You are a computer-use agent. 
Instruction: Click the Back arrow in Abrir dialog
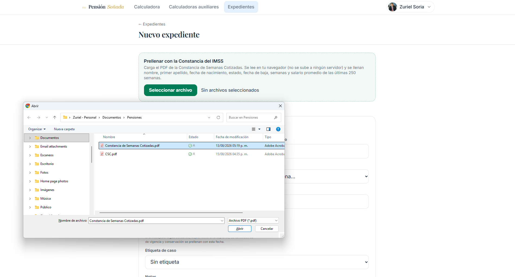pyautogui.click(x=29, y=117)
